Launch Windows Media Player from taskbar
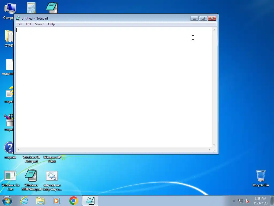The width and height of the screenshot is (274, 206). click(57, 201)
